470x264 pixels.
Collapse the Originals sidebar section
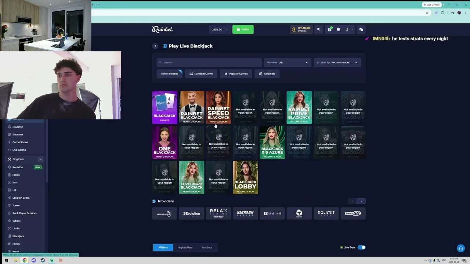pos(40,159)
